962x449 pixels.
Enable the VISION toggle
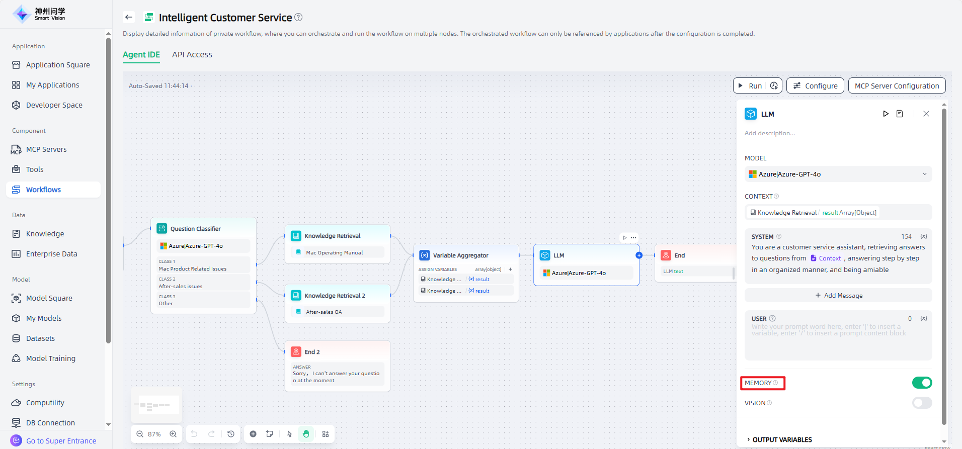pos(922,403)
